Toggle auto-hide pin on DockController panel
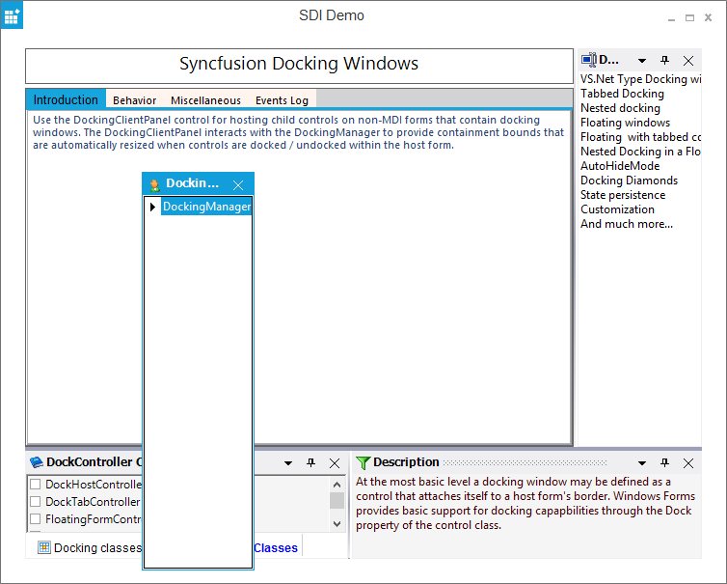Screen dimensions: 727x584 pos(310,463)
